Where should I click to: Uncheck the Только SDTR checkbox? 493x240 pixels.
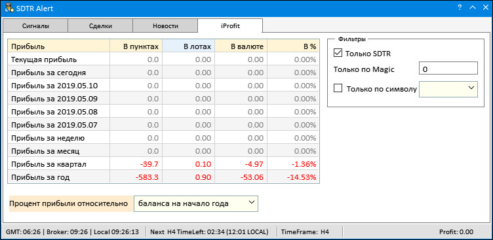click(x=338, y=54)
